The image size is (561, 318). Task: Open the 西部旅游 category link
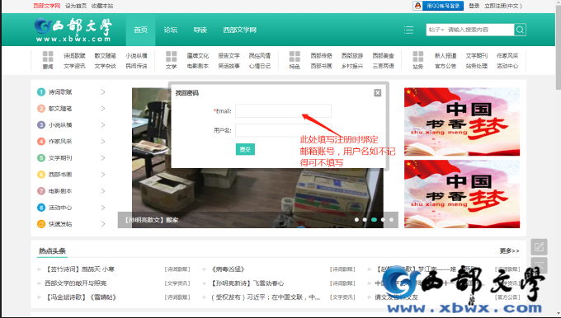tap(352, 56)
